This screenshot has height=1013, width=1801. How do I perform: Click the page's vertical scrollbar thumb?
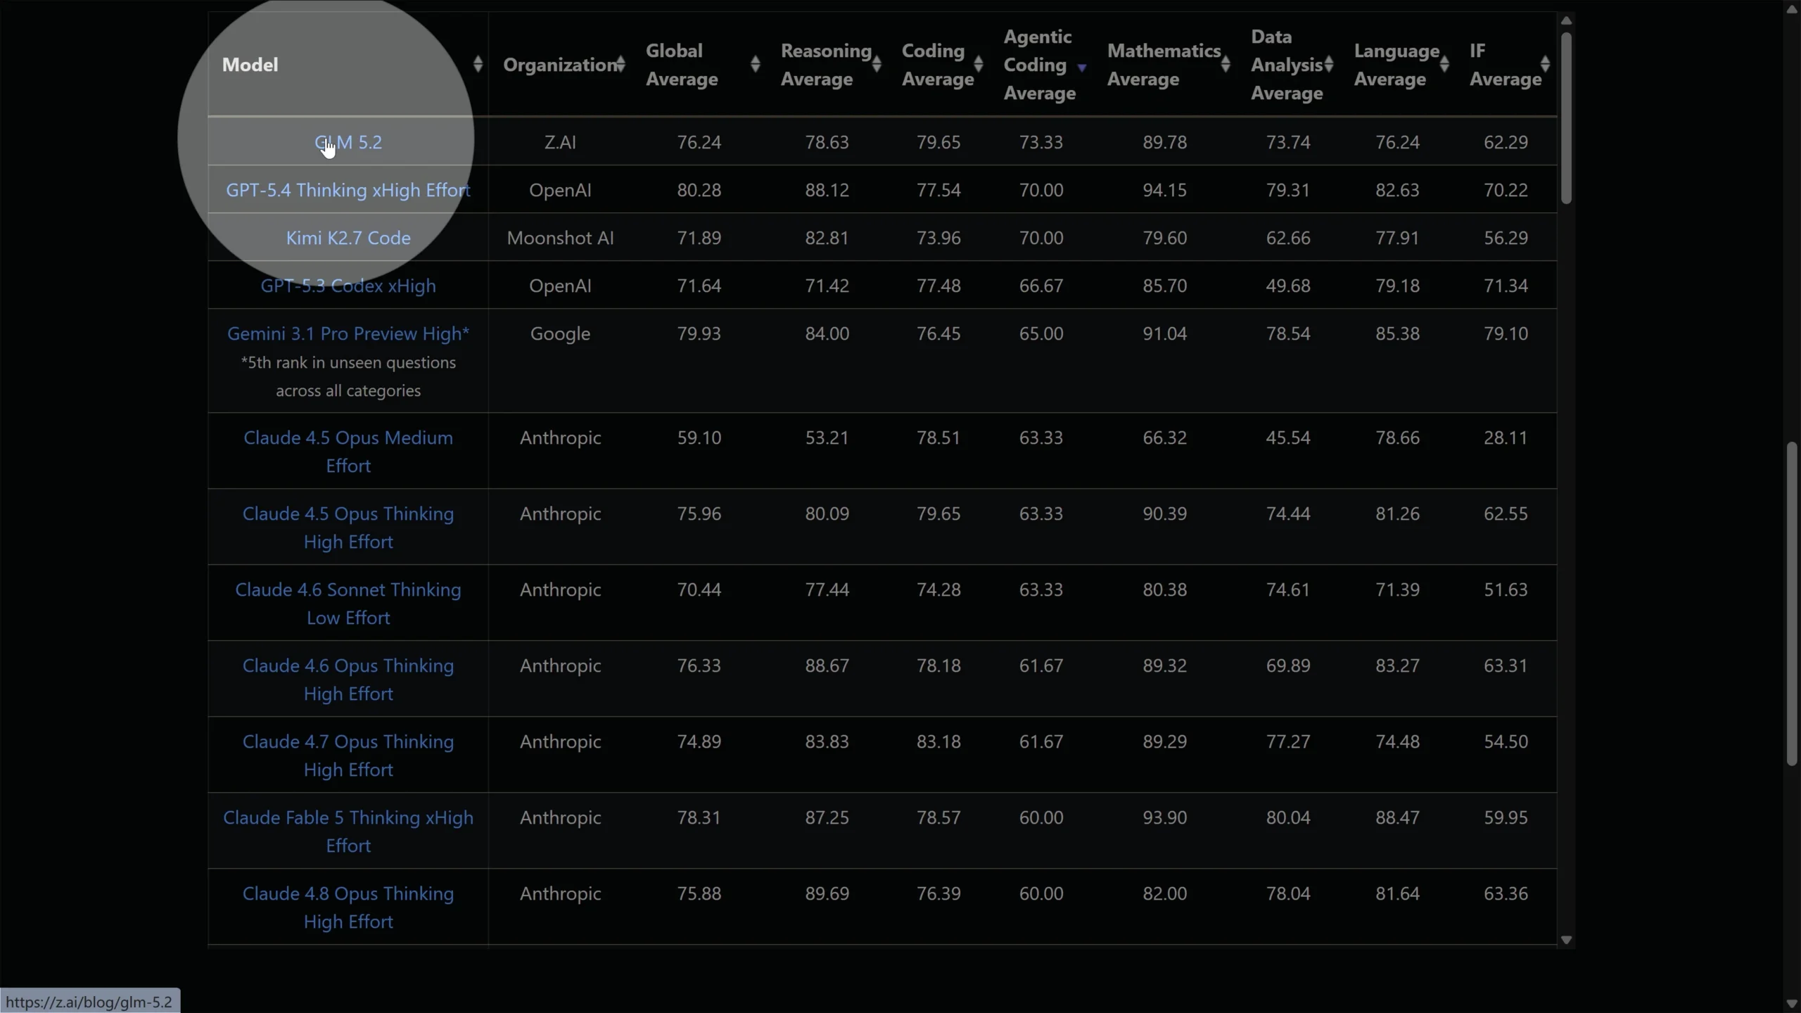pyautogui.click(x=1792, y=604)
